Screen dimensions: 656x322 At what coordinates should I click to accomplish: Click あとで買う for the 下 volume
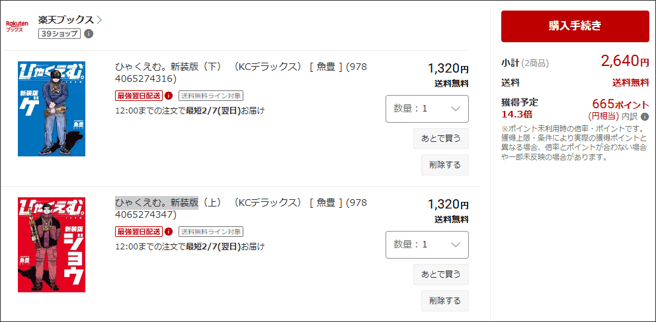point(440,139)
